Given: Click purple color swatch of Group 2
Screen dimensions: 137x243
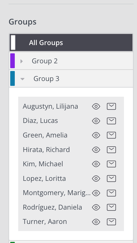Looking at the screenshot, I should 13,61.
